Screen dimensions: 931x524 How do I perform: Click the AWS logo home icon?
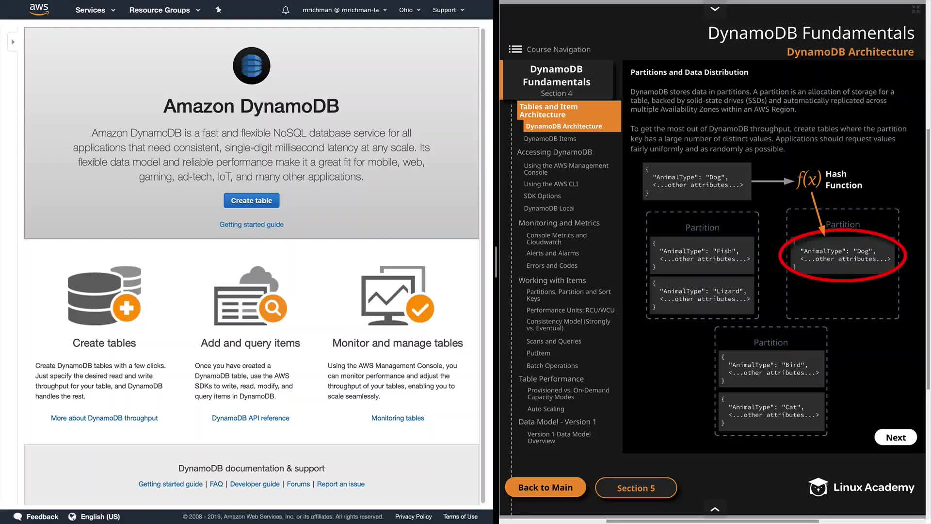click(x=39, y=9)
